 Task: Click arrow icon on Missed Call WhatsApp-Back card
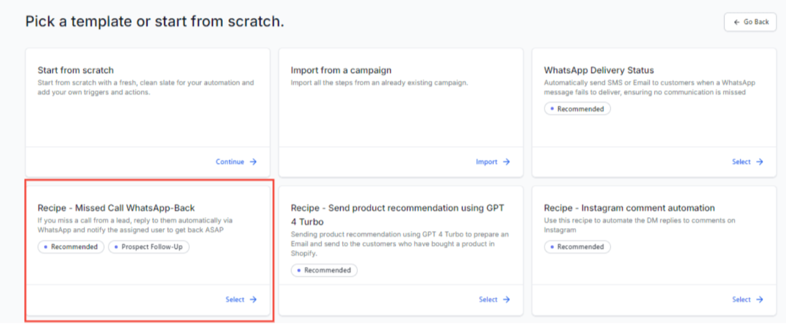click(x=253, y=299)
